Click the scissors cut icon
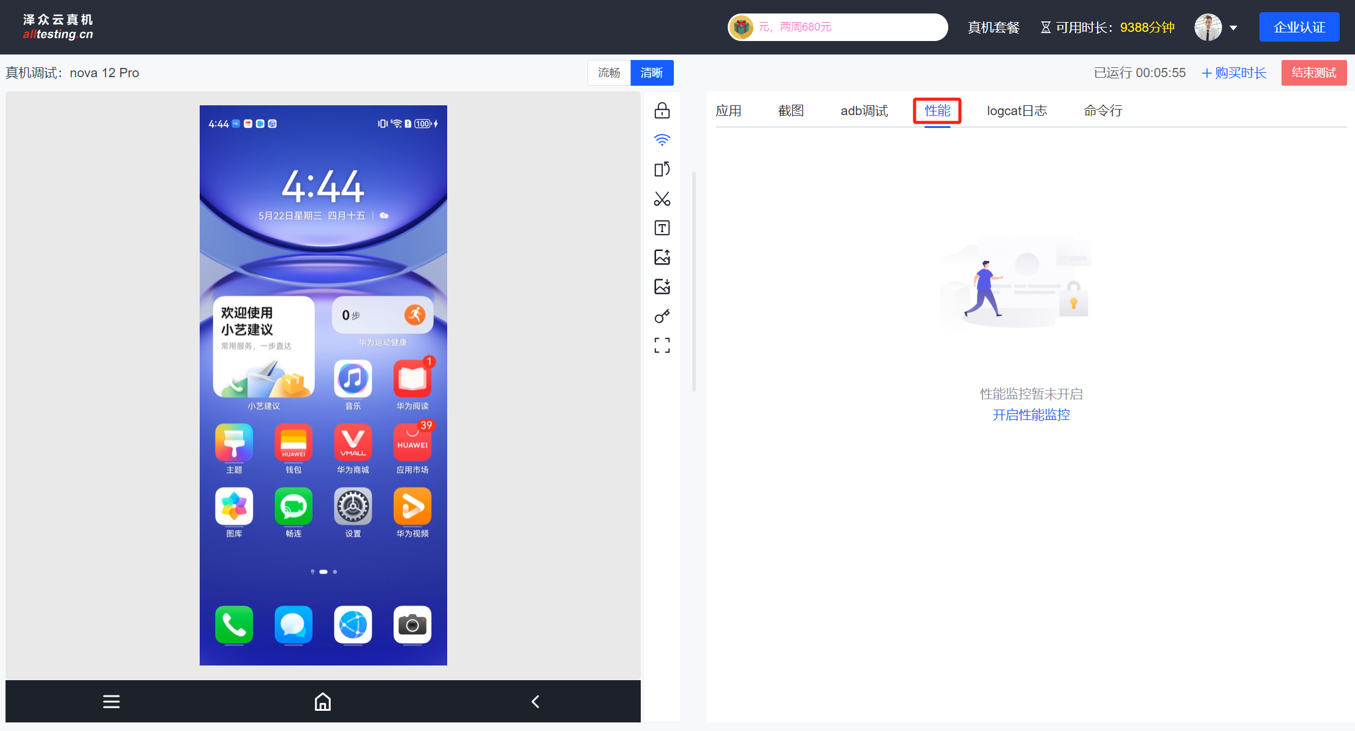Screen dimensions: 1355x731 (662, 199)
